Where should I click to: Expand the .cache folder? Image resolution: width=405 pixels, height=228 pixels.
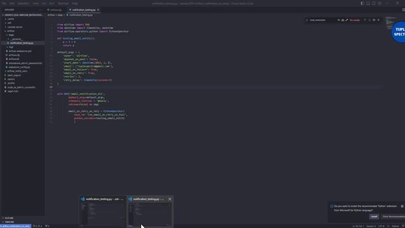[10, 19]
